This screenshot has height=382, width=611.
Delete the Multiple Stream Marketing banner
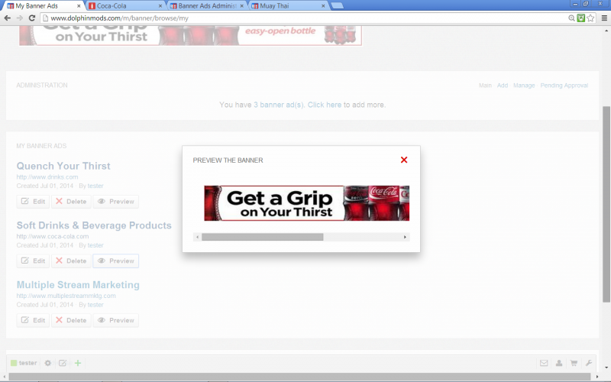click(x=71, y=320)
